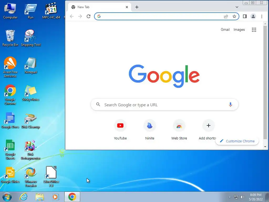Screen dimensions: 269x202
Task: Select the Computer desktop icon
Action: (10, 11)
